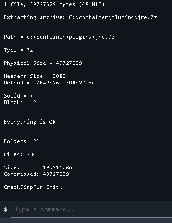The height and width of the screenshot is (223, 172).
Task: Click the 'Folders: 21' output line
Action: coord(21,141)
